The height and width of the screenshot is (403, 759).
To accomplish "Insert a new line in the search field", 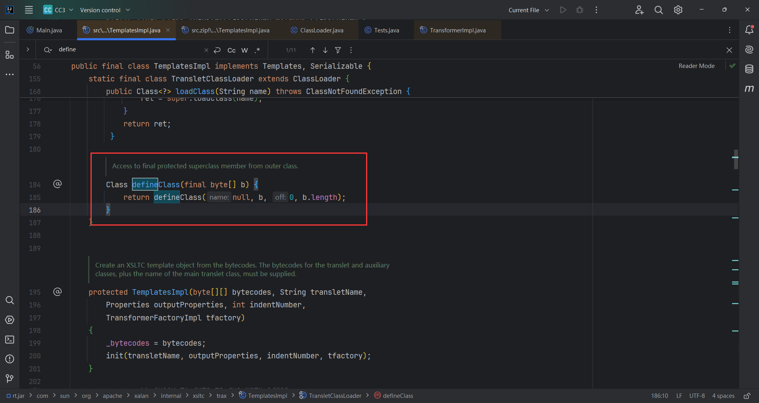I will tap(217, 50).
